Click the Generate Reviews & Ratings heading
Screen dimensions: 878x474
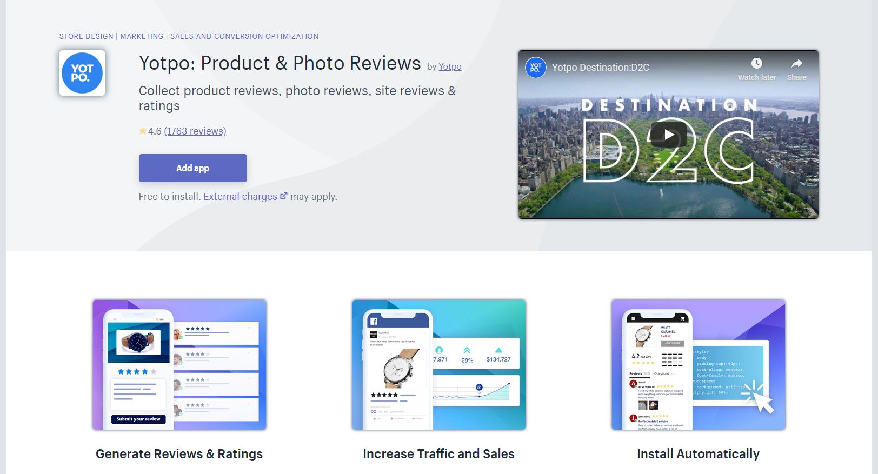[x=179, y=454]
